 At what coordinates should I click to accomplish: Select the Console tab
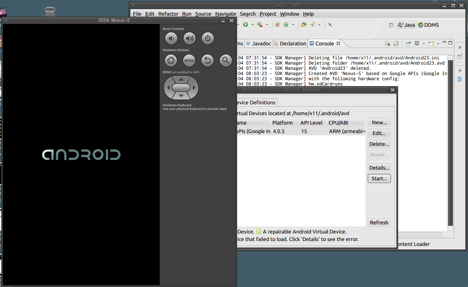[325, 43]
